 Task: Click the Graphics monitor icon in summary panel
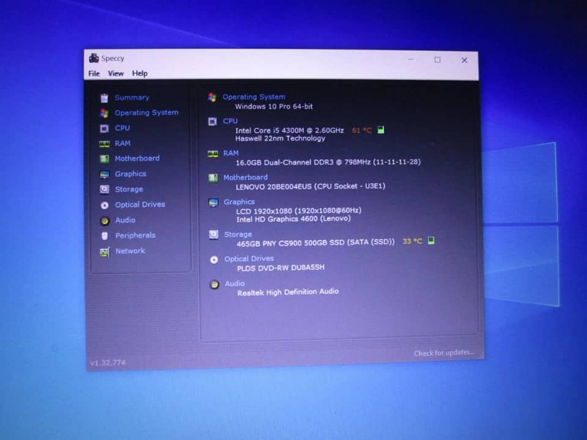coord(213,202)
